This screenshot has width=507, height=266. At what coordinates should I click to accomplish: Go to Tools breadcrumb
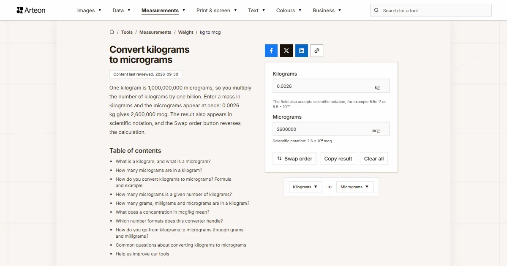tap(127, 32)
